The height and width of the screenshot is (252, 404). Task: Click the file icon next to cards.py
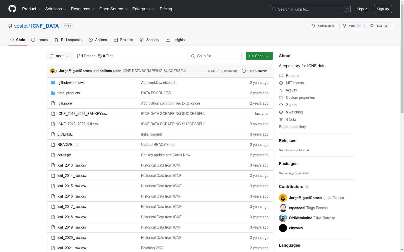53,155
